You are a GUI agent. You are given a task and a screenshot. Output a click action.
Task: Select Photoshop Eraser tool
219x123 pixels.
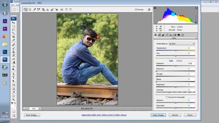point(13,59)
